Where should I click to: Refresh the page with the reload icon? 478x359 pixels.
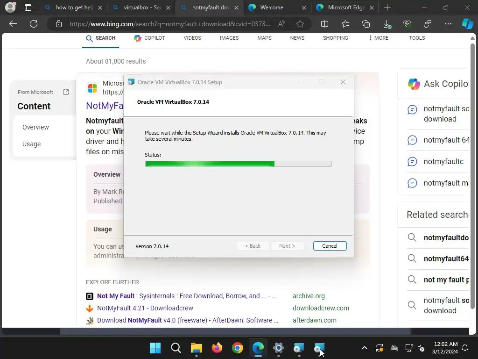click(34, 24)
